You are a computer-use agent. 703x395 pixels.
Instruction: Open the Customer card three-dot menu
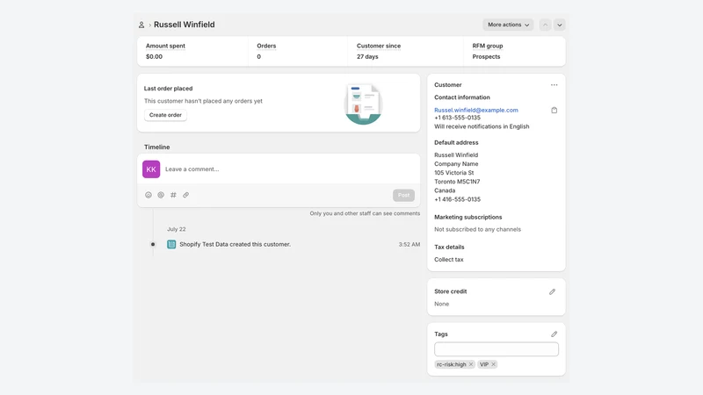[554, 84]
